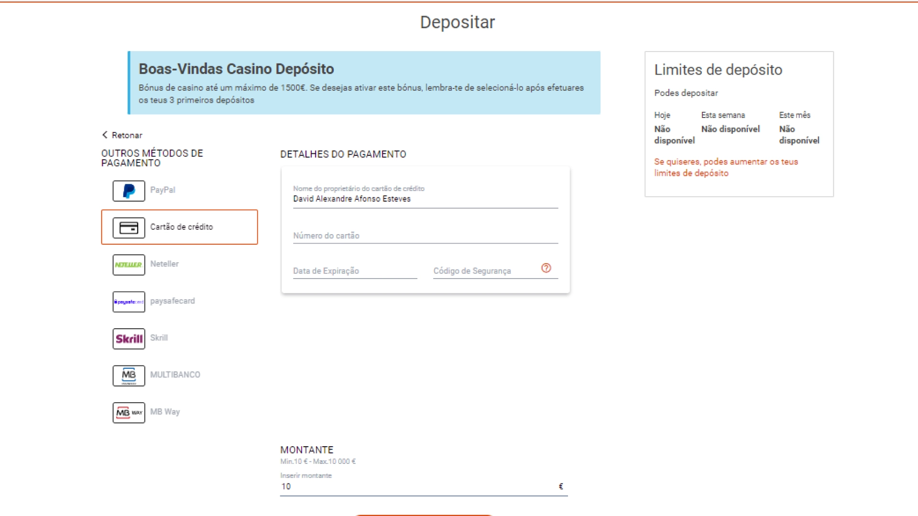918x516 pixels.
Task: Select the paysafecard logo icon
Action: [x=129, y=302]
